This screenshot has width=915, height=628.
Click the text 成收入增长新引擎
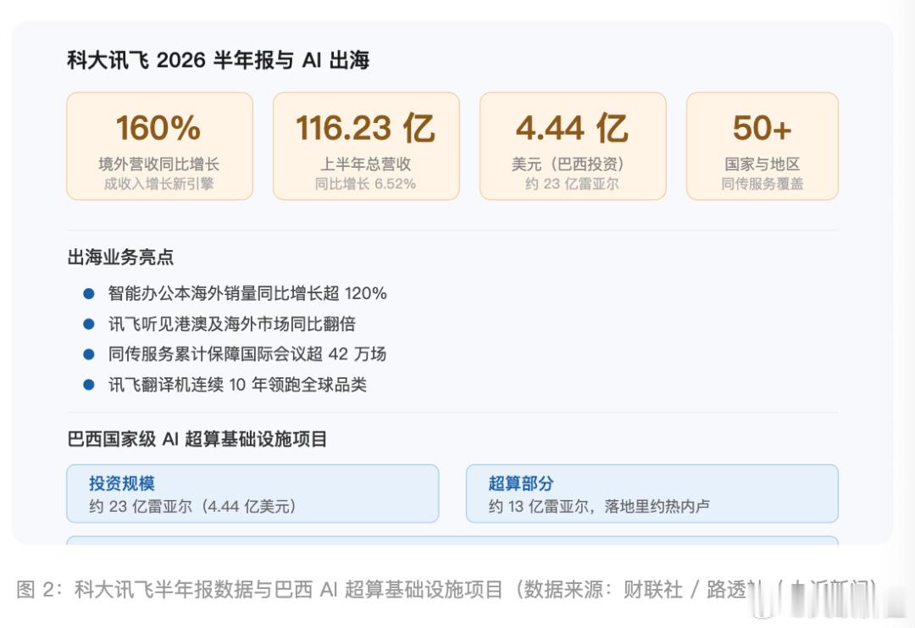[158, 184]
